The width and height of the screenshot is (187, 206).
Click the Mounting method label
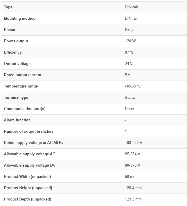(20, 18)
